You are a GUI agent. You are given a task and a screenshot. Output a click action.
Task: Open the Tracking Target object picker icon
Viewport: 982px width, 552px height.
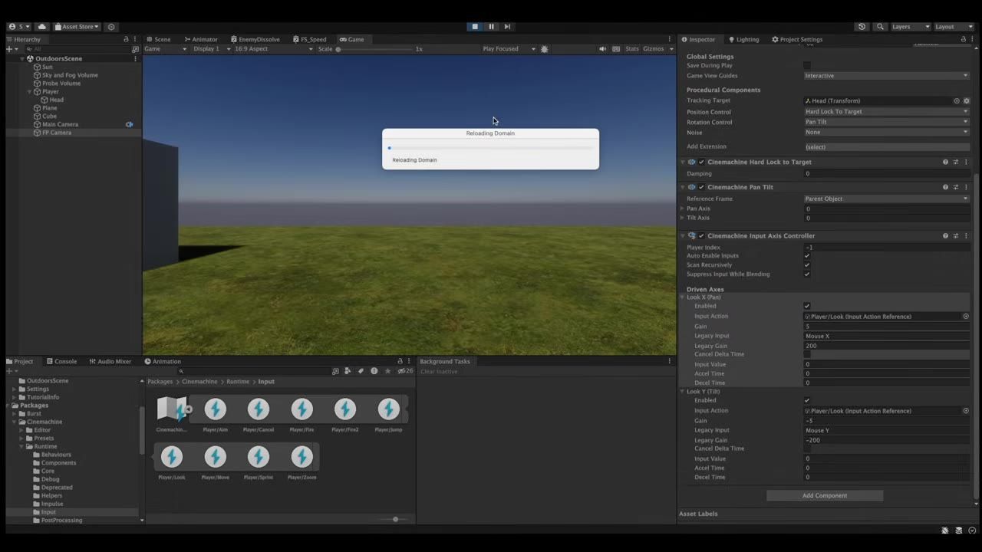[x=957, y=100]
